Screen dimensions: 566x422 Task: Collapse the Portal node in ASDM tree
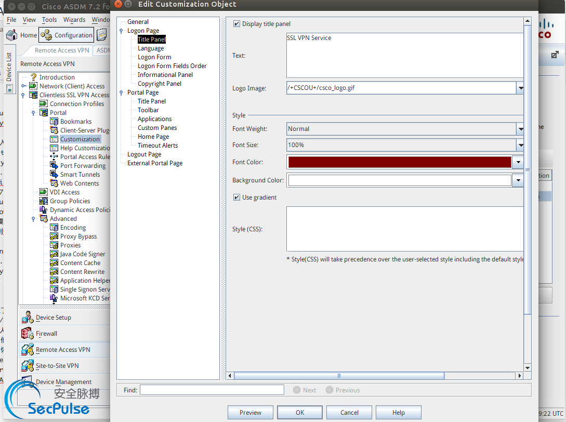click(x=34, y=113)
